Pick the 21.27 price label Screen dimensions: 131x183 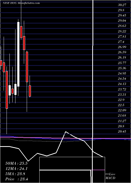click(x=122, y=121)
